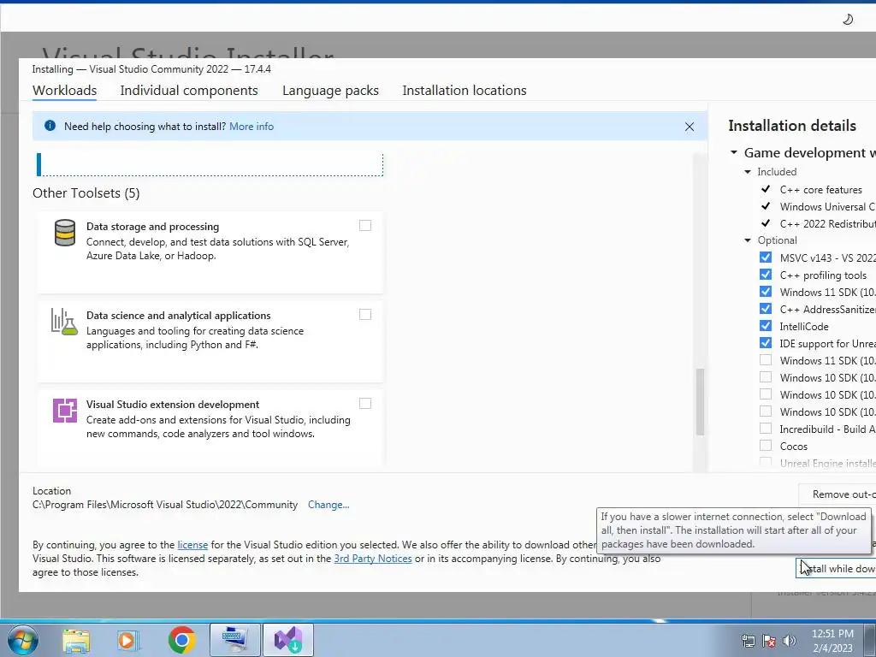Image resolution: width=876 pixels, height=657 pixels.
Task: Click the Data science flask icon
Action: (64, 322)
